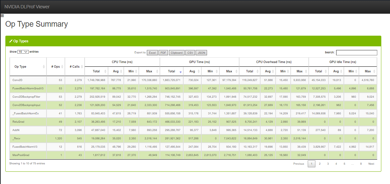
Task: Sort by Op Type column arrows
Action: pyautogui.click(x=44, y=67)
